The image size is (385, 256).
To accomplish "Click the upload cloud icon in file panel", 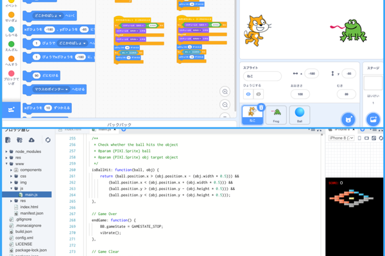I will (31, 140).
